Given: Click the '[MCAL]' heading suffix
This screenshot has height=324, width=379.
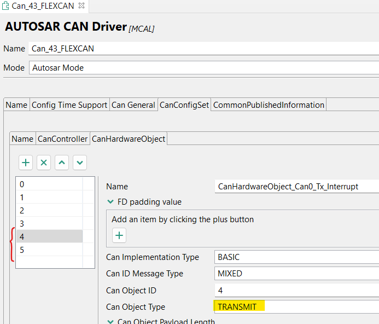Looking at the screenshot, I should pos(142,29).
